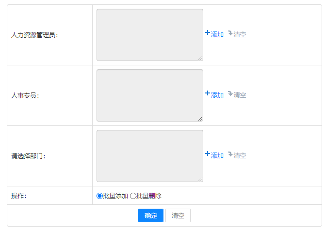Viewport: 325px width, 230px height.
Task: Focus the 人力资源管理员 text area
Action: 149,34
